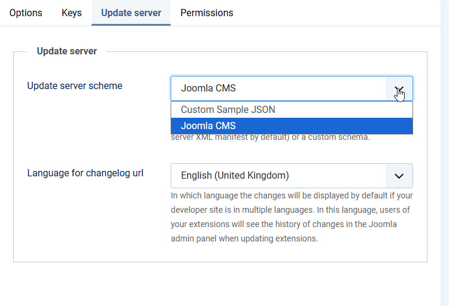
Task: Go to the Permissions tab
Action: 207,13
